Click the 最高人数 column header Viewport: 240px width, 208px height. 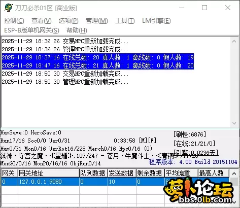214,173
